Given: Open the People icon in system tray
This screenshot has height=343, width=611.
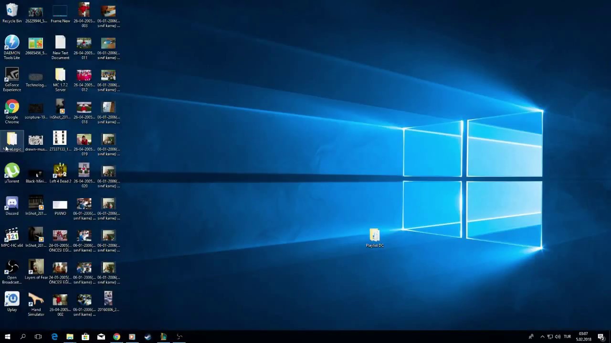Looking at the screenshot, I should [x=531, y=337].
